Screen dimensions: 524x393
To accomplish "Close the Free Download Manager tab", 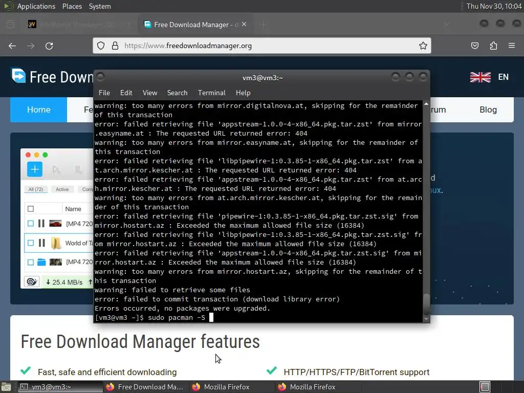I will coord(244,24).
